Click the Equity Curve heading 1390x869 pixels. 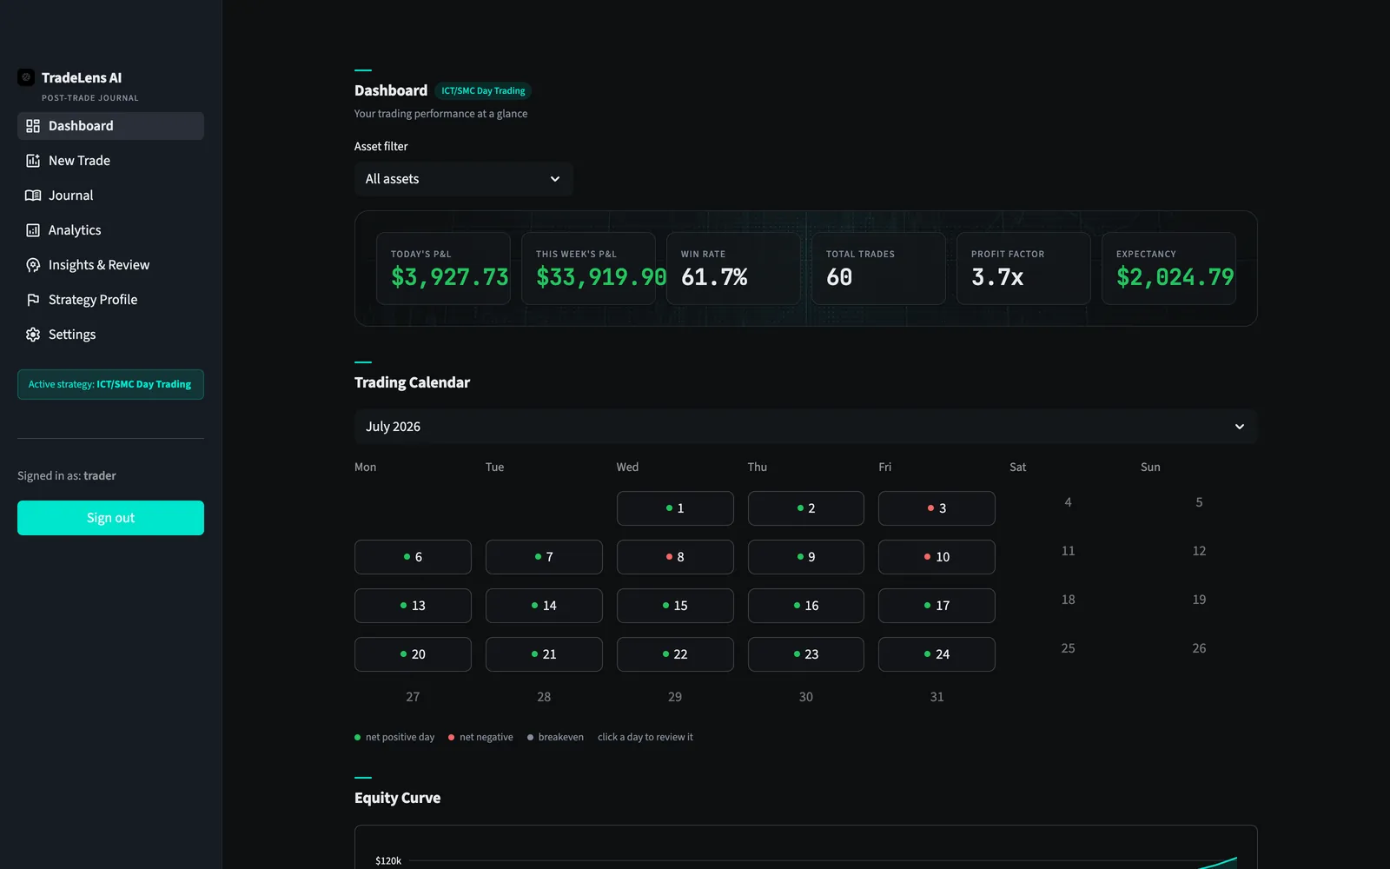[397, 798]
